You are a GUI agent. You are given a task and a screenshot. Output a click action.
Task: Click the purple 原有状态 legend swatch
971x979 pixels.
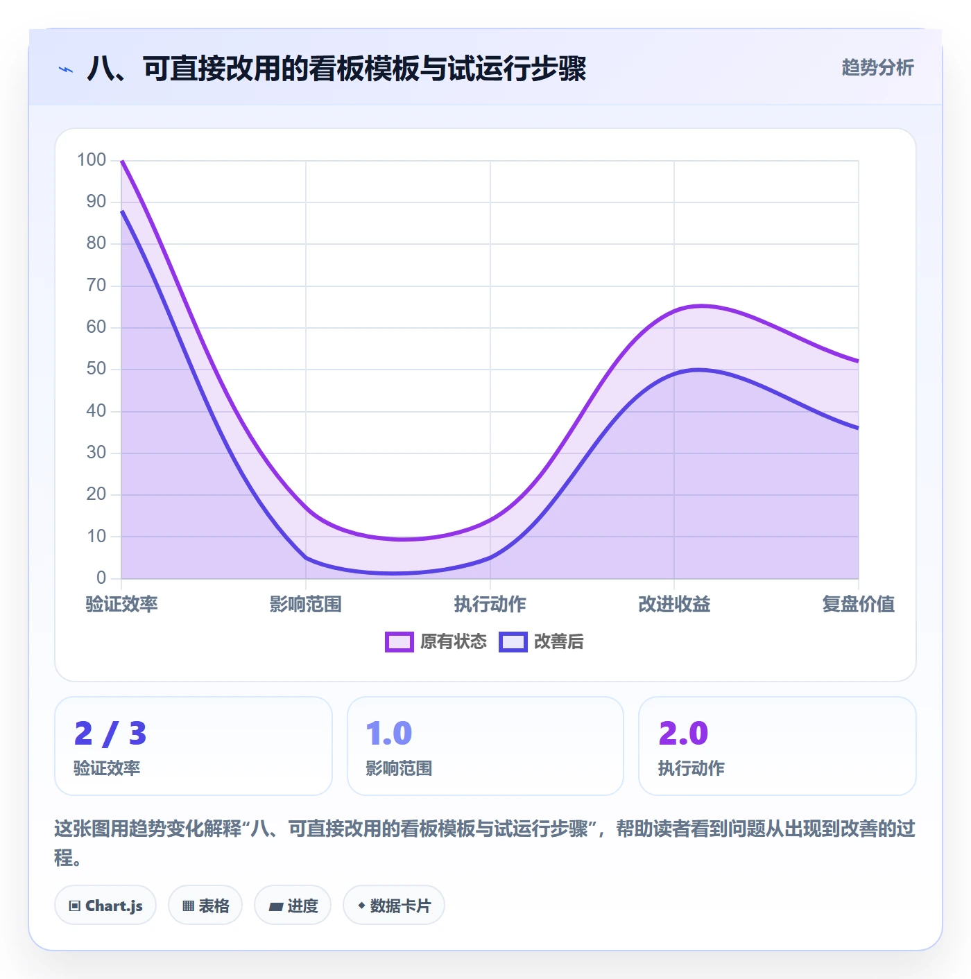coord(399,642)
